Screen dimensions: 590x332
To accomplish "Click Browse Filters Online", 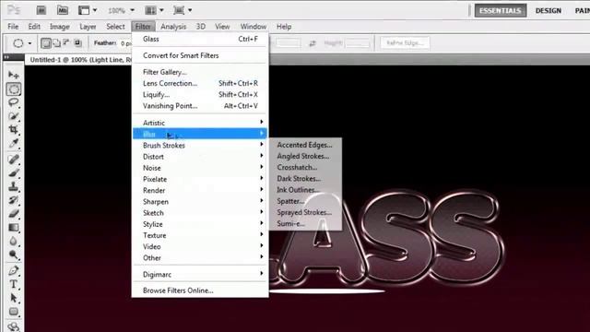I will 200,290.
